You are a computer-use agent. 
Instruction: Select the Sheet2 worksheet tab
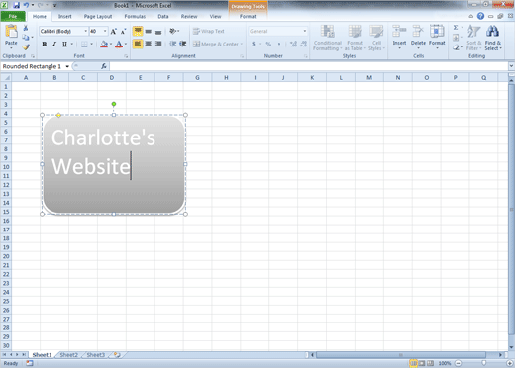tap(68, 355)
